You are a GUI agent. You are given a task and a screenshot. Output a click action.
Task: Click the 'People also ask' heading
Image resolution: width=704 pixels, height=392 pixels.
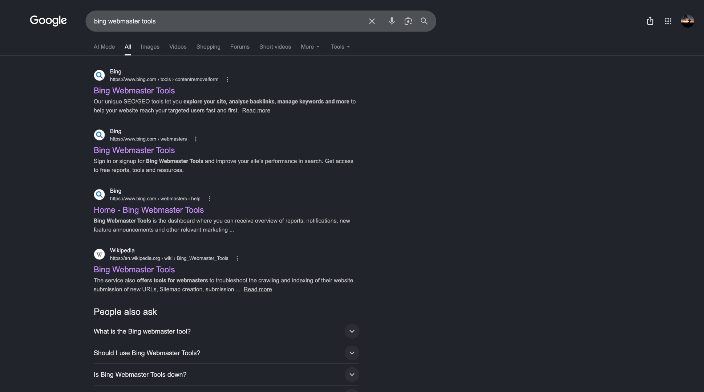point(125,312)
